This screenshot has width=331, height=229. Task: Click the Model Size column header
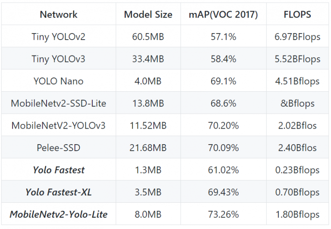[148, 14]
